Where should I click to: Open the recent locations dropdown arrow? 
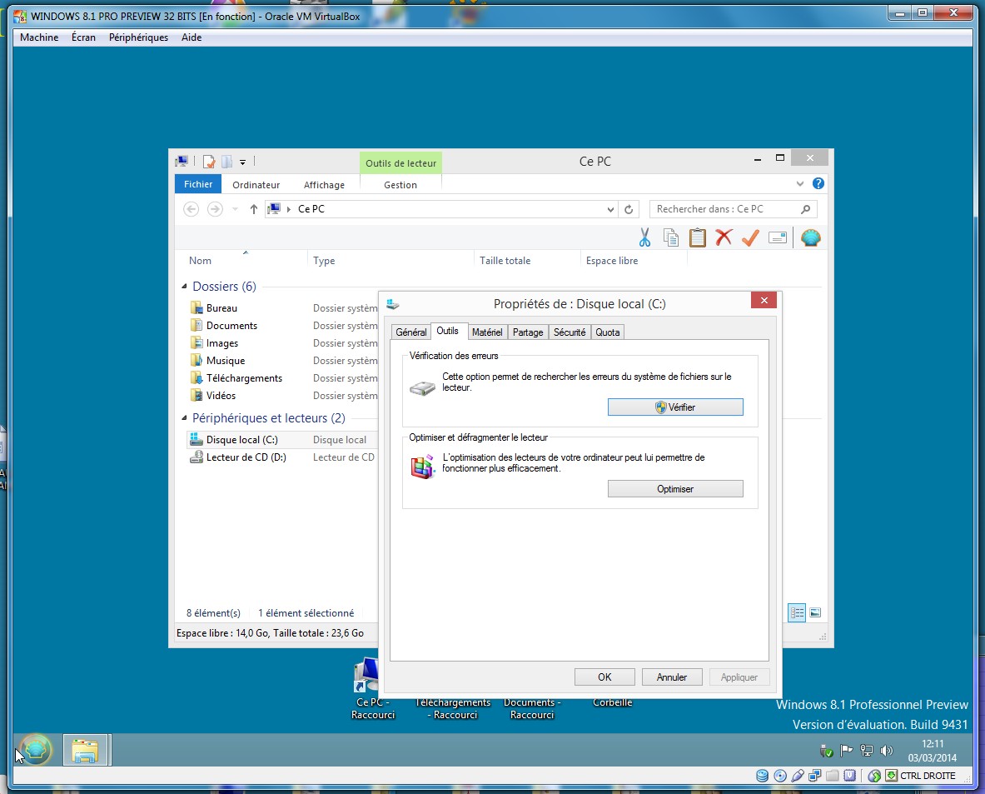click(235, 209)
